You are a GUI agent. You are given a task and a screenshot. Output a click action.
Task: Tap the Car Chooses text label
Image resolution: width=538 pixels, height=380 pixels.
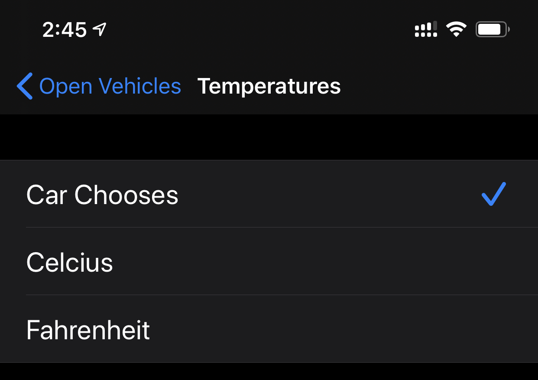pos(102,195)
